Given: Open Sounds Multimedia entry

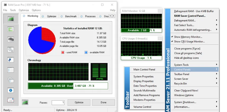Looking at the screenshot, I should tap(147, 91).
